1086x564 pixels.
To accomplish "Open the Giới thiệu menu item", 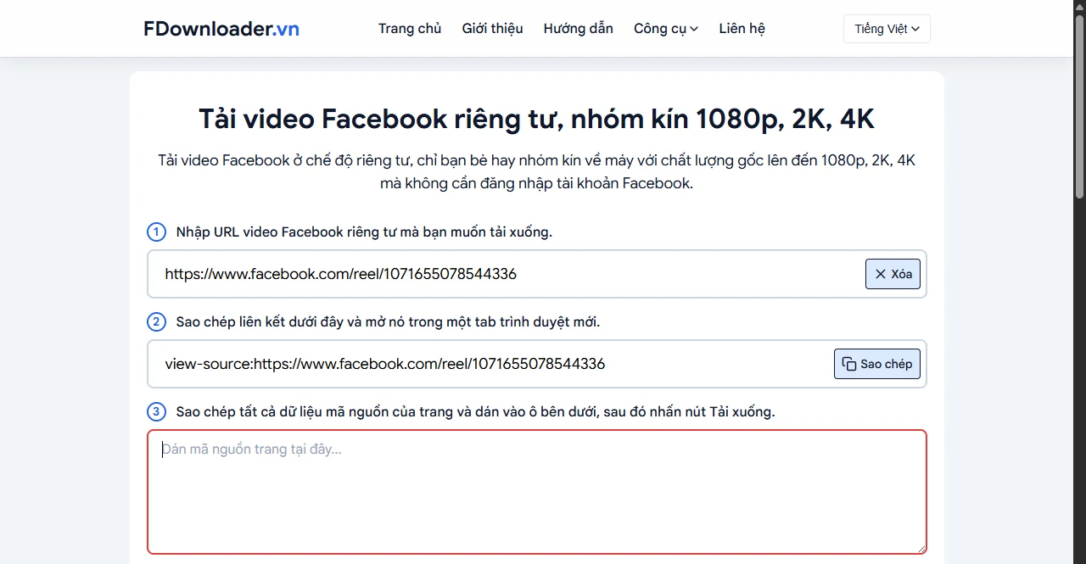I will pos(492,29).
